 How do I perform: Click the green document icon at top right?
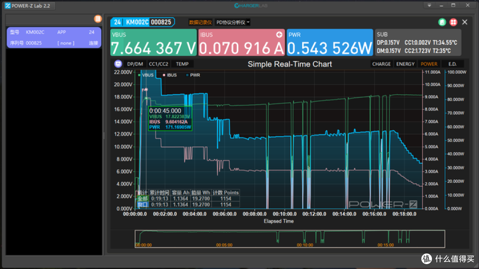point(442,22)
